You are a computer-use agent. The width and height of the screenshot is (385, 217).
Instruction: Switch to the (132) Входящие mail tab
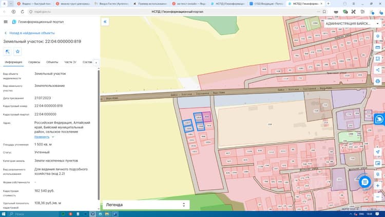point(266,4)
